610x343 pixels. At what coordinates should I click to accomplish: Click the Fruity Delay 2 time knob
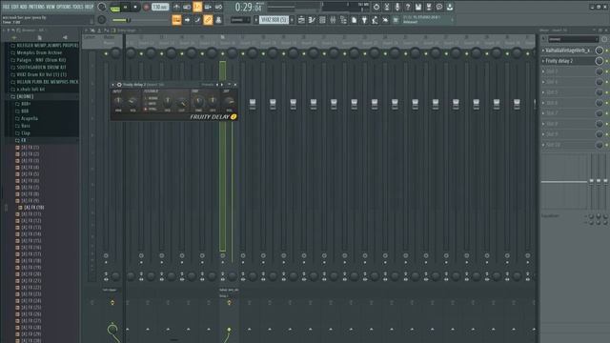tap(198, 102)
